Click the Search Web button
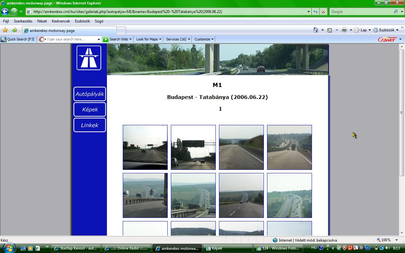 [x=117, y=39]
